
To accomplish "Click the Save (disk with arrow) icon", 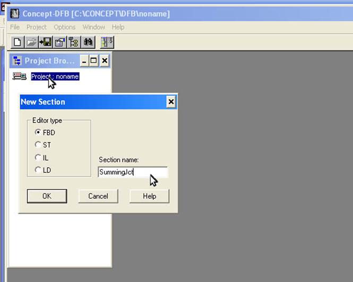I will (x=46, y=42).
